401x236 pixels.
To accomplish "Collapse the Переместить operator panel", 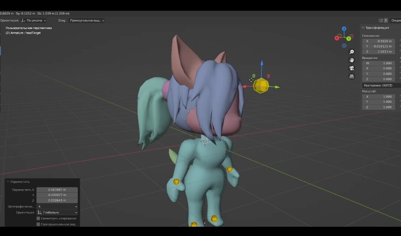I will tap(8, 182).
